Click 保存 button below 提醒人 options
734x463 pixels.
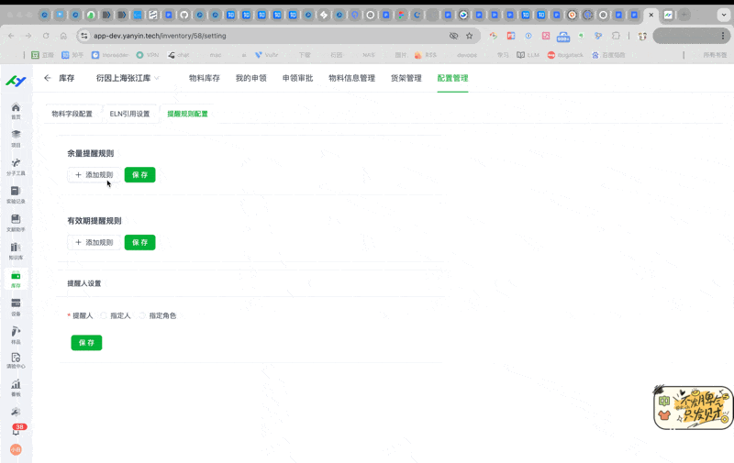click(x=86, y=343)
